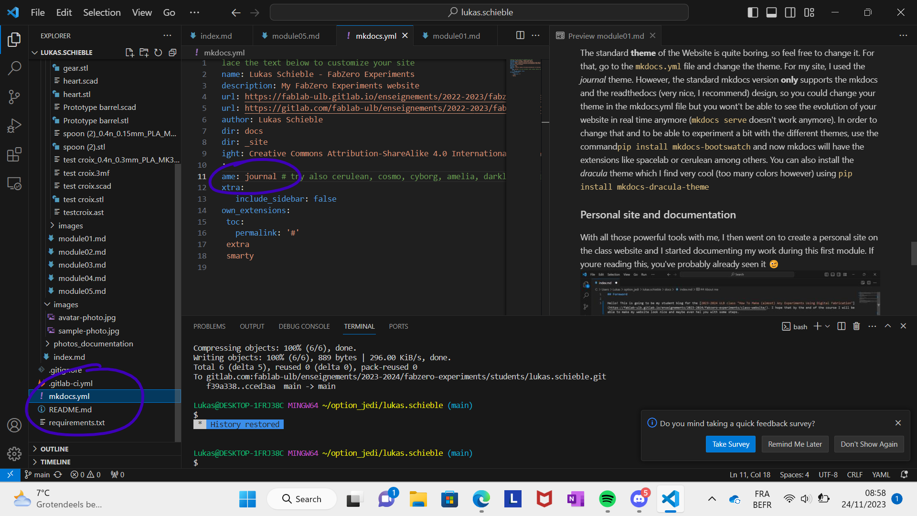Viewport: 917px width, 516px height.
Task: Open remote window indicator in status bar
Action: coord(10,474)
